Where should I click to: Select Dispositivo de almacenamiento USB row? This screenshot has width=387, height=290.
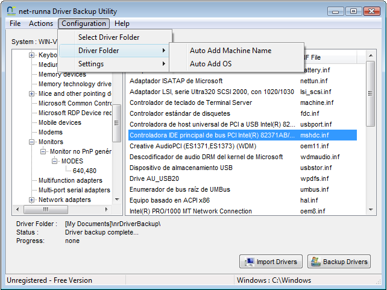[242, 168]
